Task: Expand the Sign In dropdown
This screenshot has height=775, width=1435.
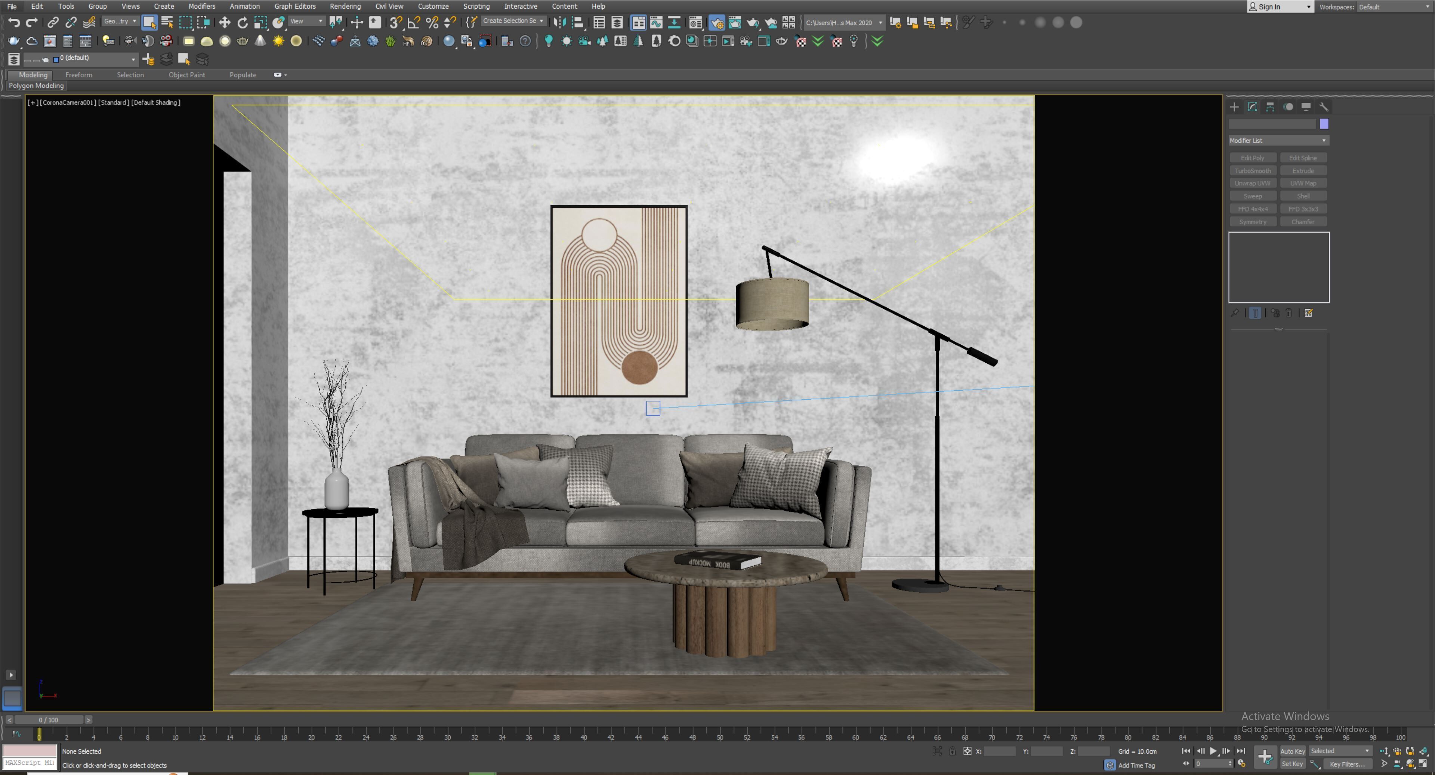Action: click(1280, 7)
